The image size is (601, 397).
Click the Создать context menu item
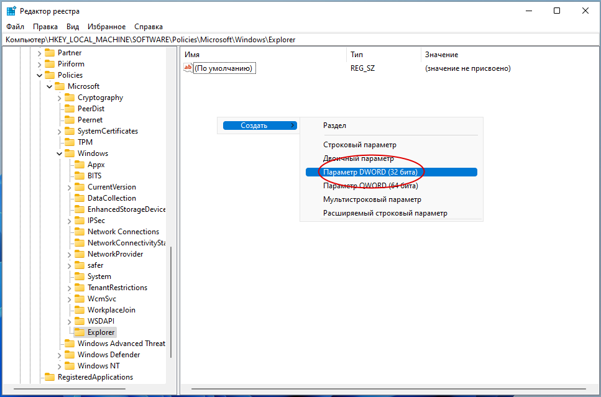pos(260,125)
